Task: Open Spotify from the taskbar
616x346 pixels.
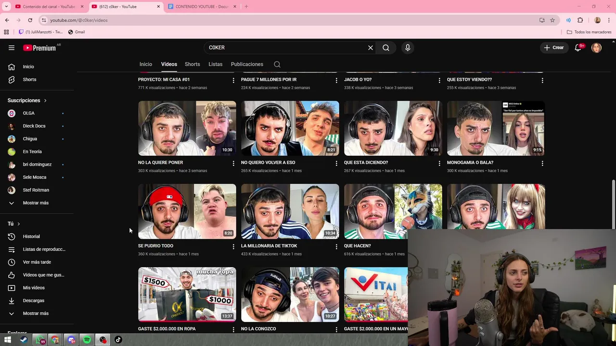Action: (x=87, y=340)
